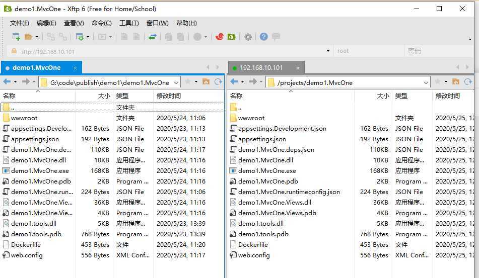Expand the local path dropdown G:\code\publish
479x278 pixels.
pos(176,82)
